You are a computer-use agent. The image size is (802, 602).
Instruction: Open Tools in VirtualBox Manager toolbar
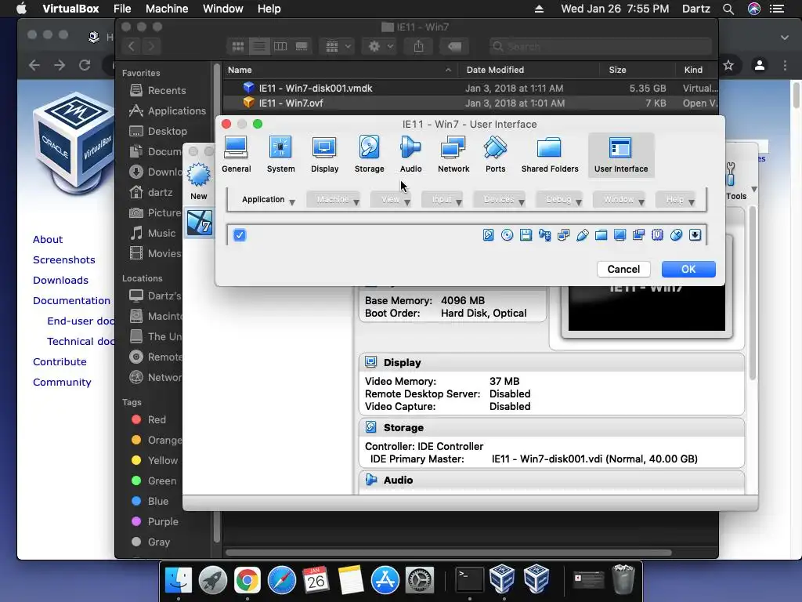[x=735, y=182]
